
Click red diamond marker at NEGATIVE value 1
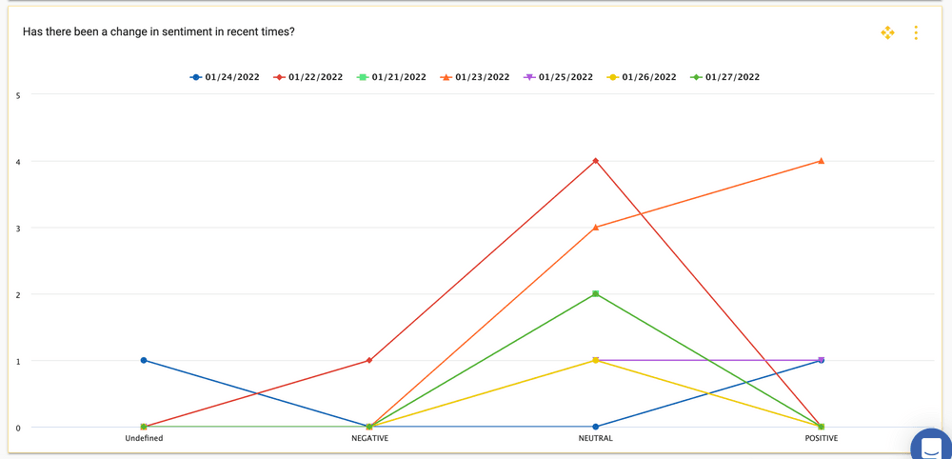pyautogui.click(x=369, y=360)
